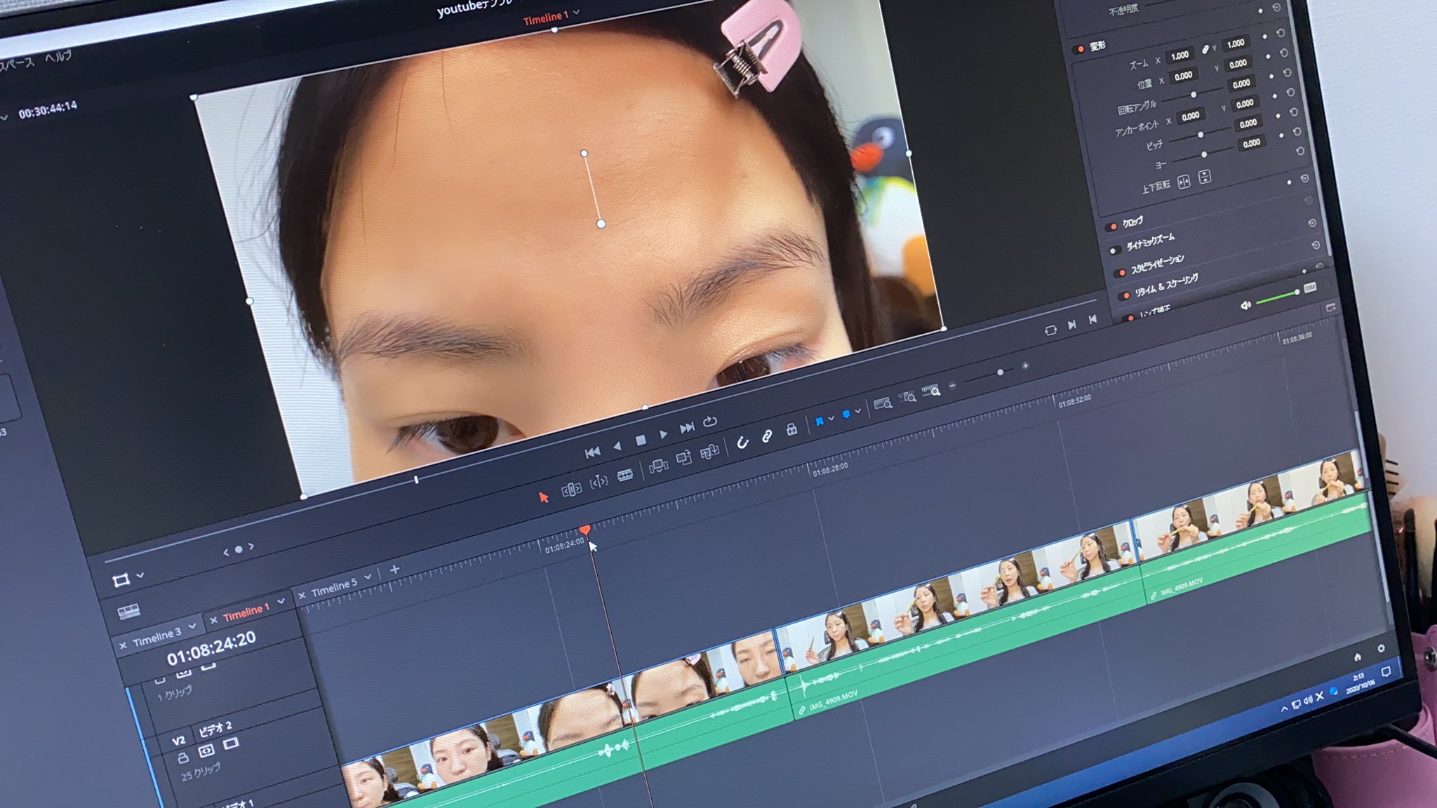Open the timeline view options icon
The height and width of the screenshot is (808, 1437).
tap(128, 612)
